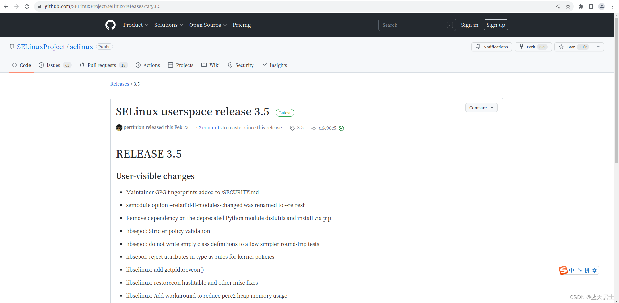The width and height of the screenshot is (619, 303).
Task: Click the Star icon to star selinux
Action: point(561,47)
